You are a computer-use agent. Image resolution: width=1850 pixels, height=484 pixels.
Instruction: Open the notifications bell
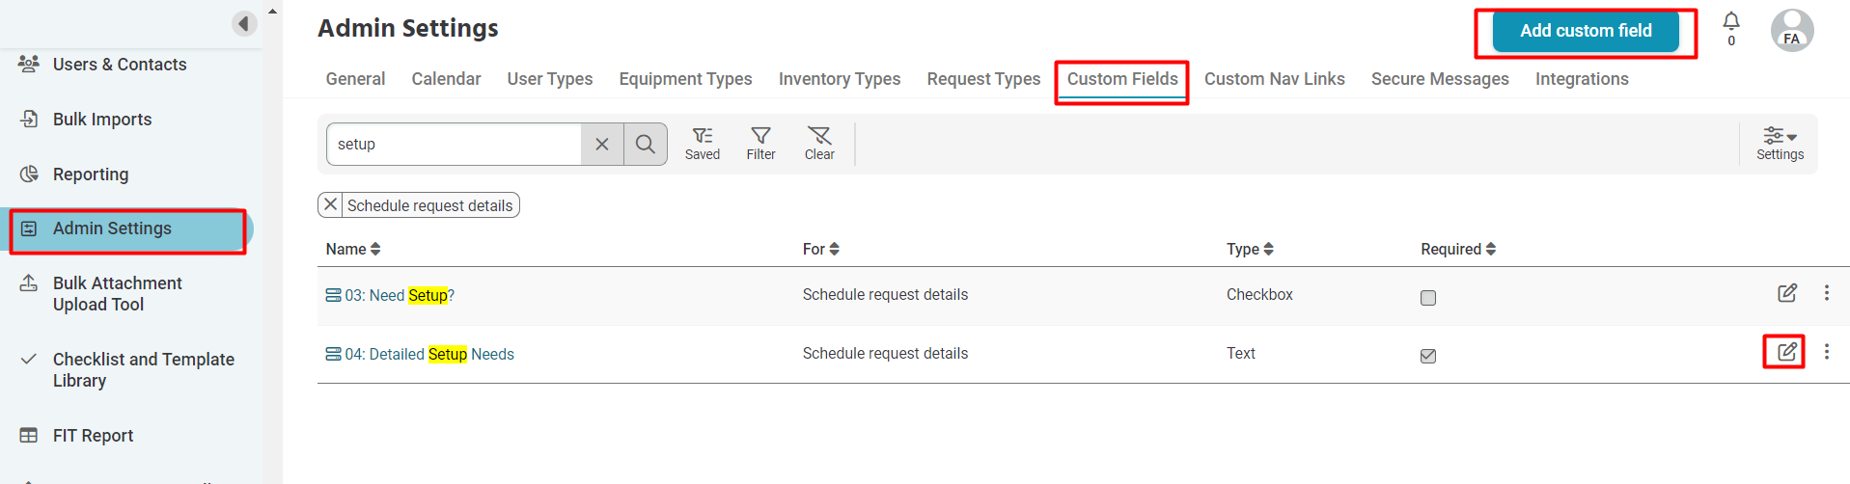point(1731,22)
